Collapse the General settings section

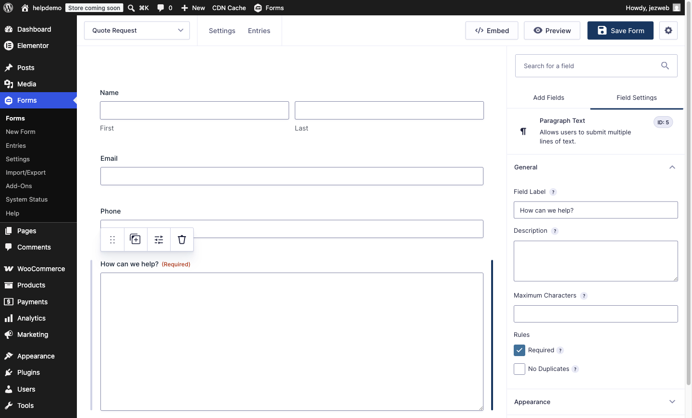[596, 167]
